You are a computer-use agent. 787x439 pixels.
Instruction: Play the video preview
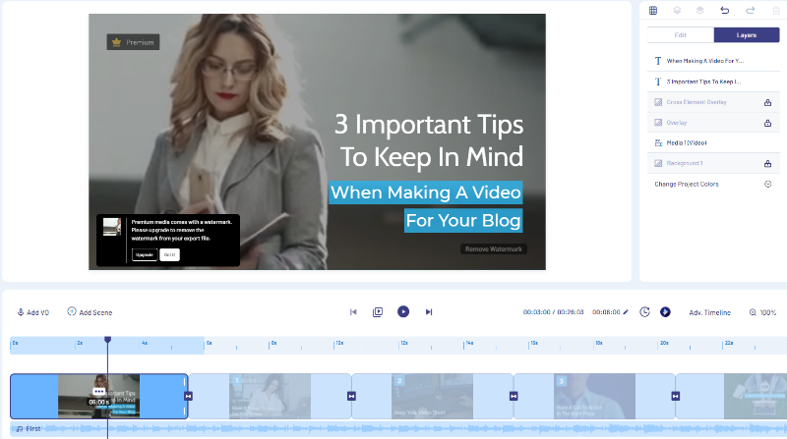coord(403,311)
